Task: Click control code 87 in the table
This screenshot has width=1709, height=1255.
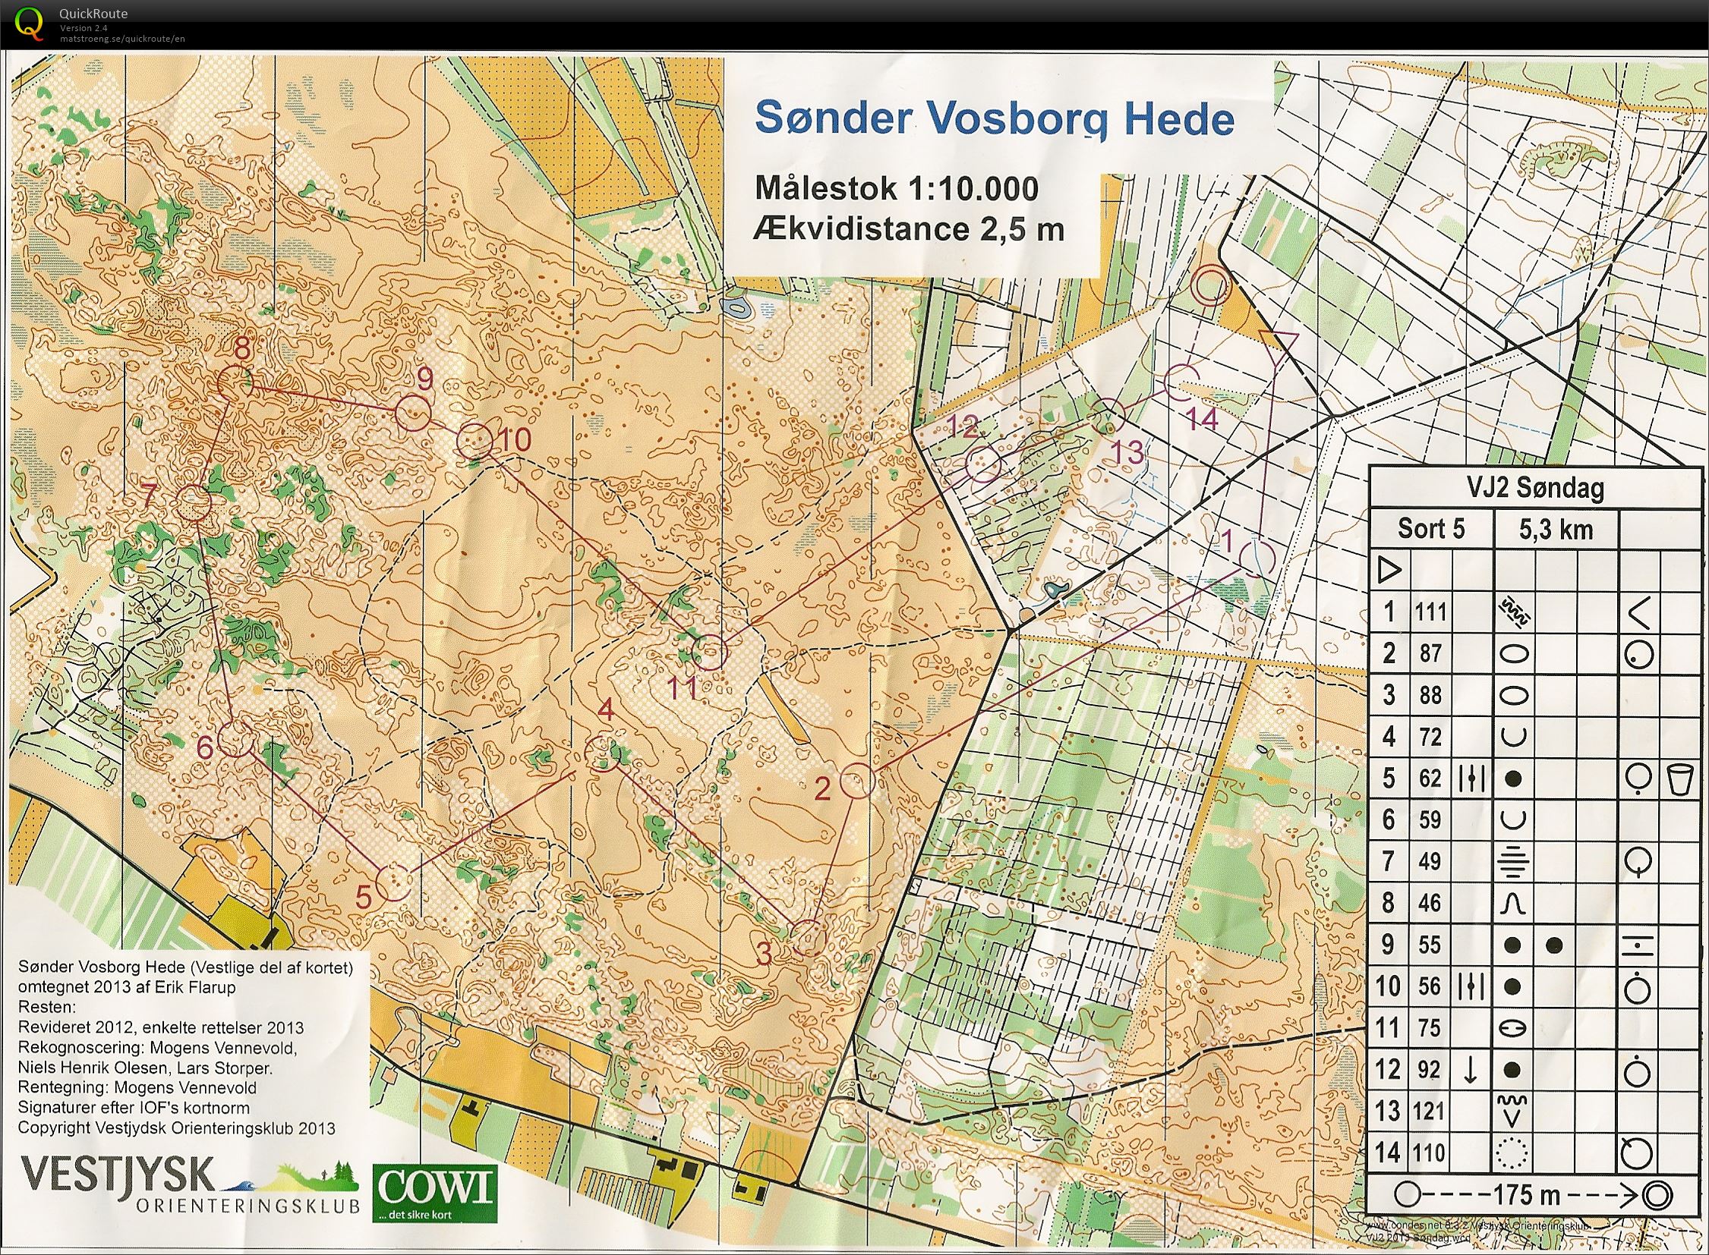Action: coord(1431,653)
